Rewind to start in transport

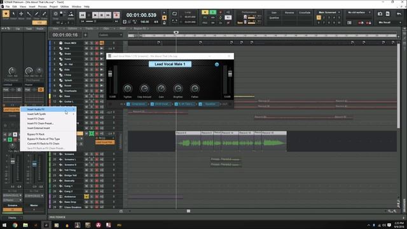coord(82,15)
